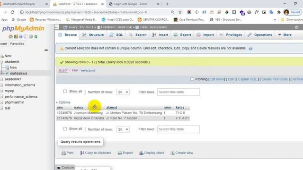Open the Google bookmark
Viewport: 303px width, 170px height.
pyautogui.click(x=19, y=20)
